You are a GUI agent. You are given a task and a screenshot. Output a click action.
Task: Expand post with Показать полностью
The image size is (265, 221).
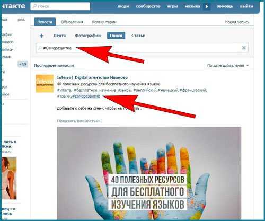click(79, 121)
